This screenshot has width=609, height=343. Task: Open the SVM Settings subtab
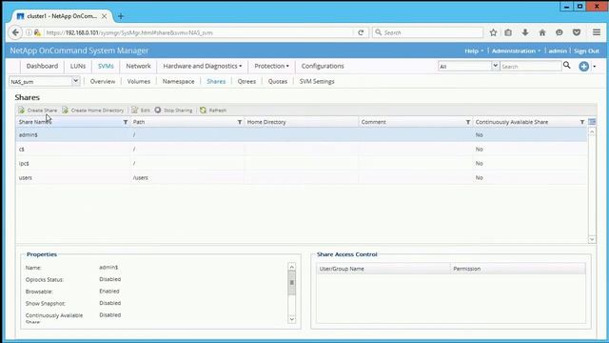317,81
